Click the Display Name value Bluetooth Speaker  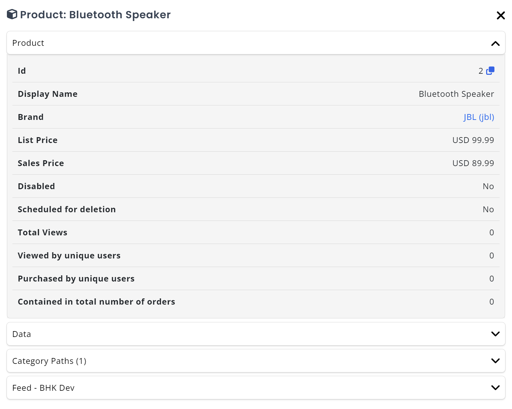click(x=456, y=94)
